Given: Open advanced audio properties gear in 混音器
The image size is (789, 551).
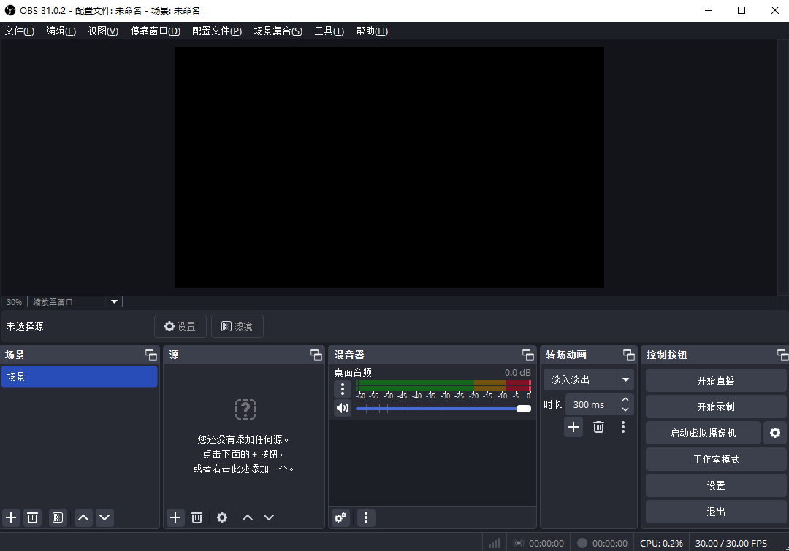Looking at the screenshot, I should tap(340, 517).
